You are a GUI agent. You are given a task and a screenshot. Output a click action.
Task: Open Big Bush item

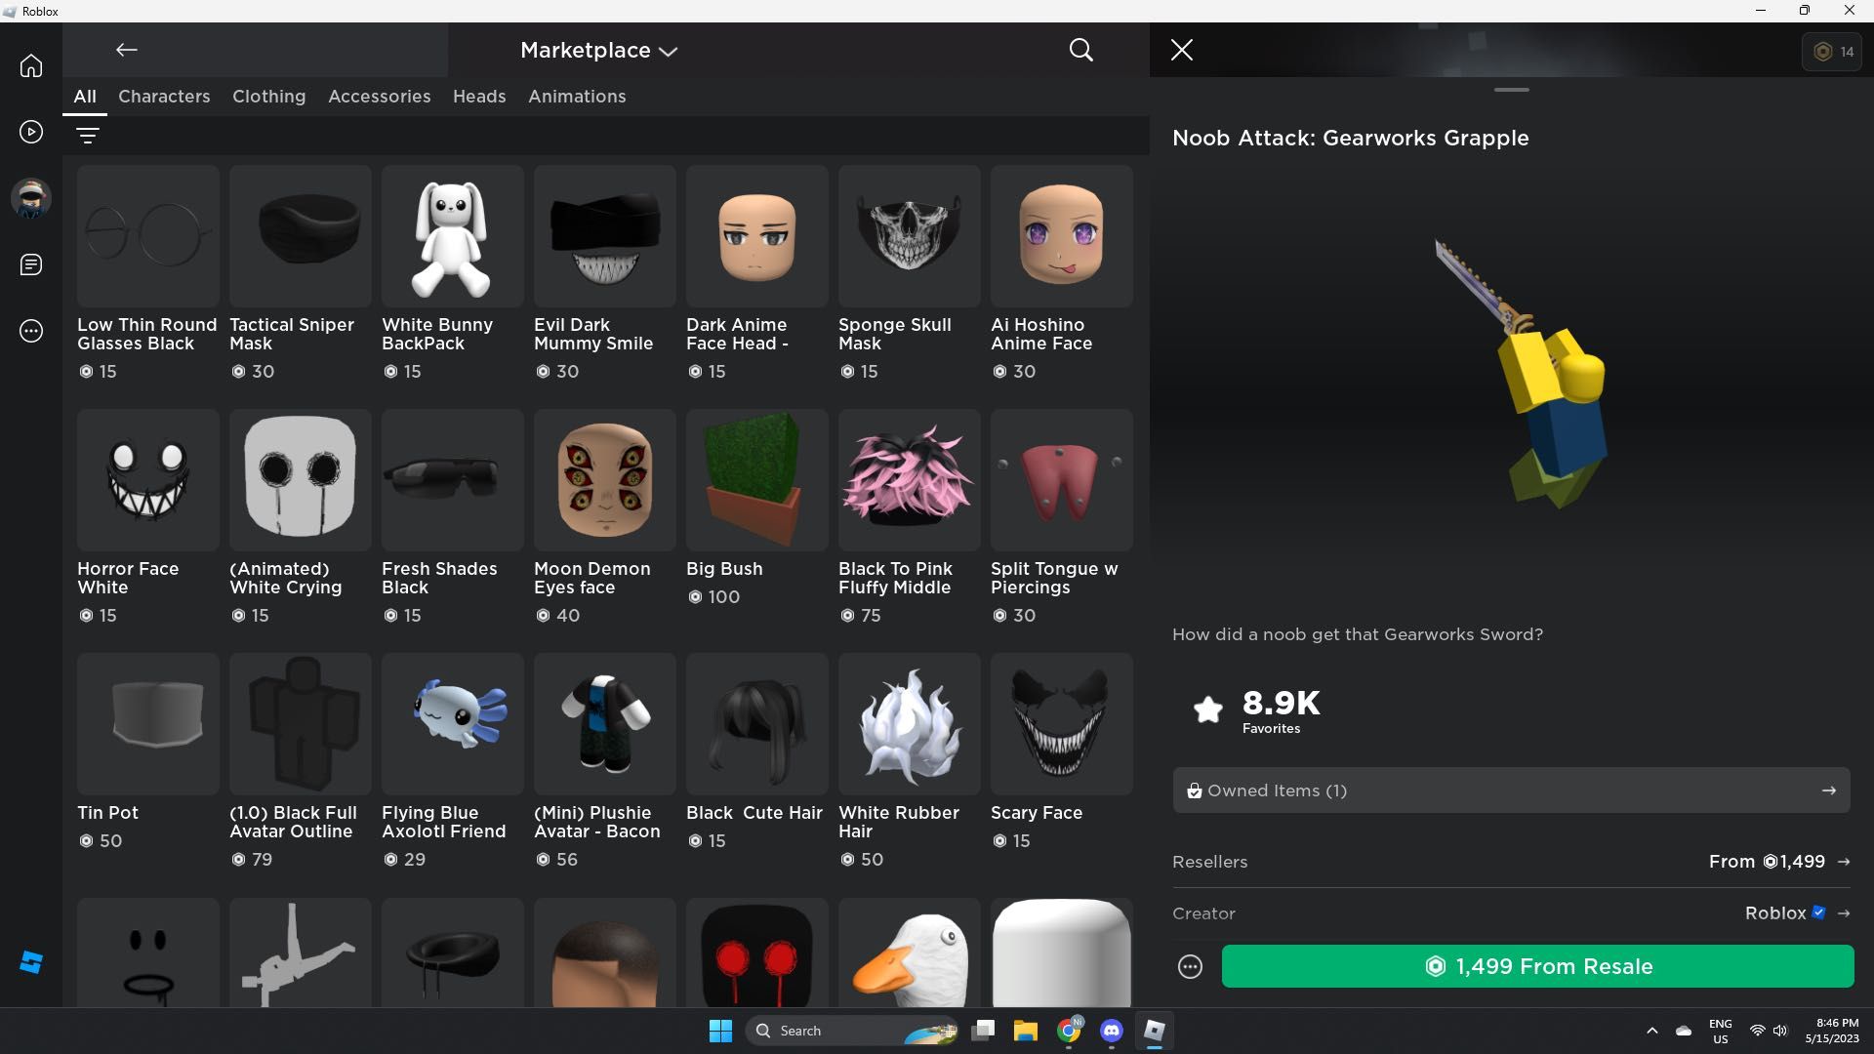(757, 508)
